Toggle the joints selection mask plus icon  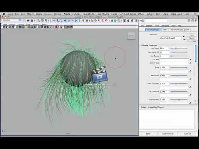click(x=54, y=21)
